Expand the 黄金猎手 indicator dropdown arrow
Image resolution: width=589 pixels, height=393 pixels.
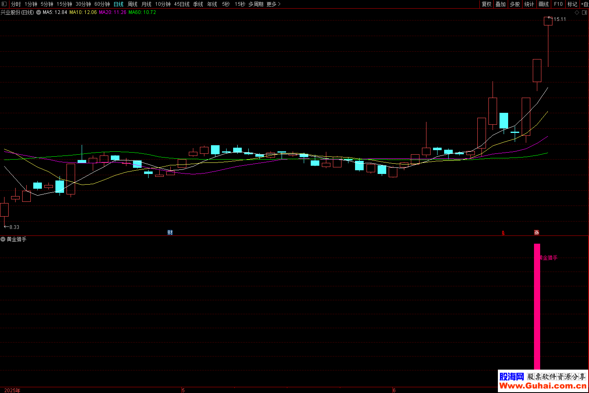pyautogui.click(x=3, y=239)
